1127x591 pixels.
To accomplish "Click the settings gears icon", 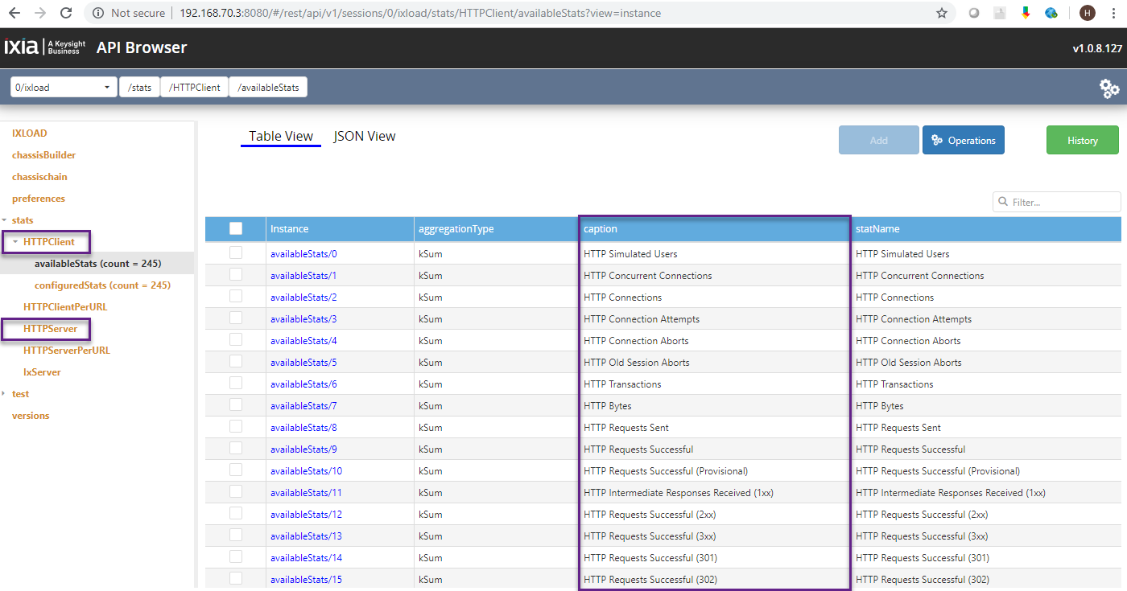I will pyautogui.click(x=1109, y=88).
